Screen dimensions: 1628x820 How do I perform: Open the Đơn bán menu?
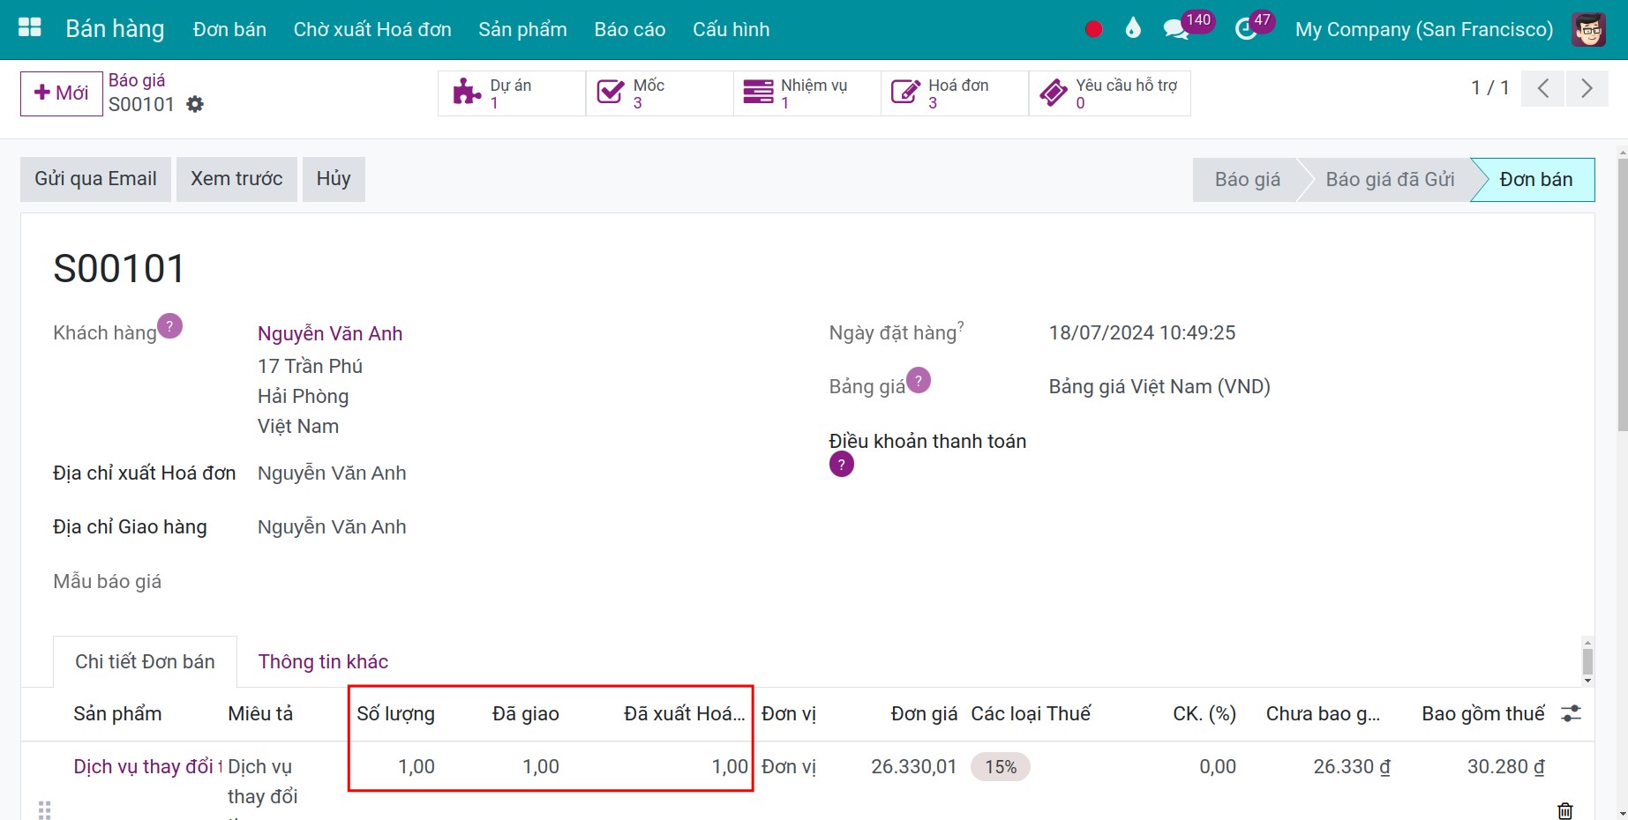229,29
